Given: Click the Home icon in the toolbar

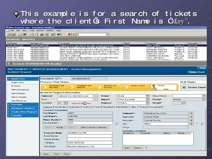Looking at the screenshot, I should point(9,34).
